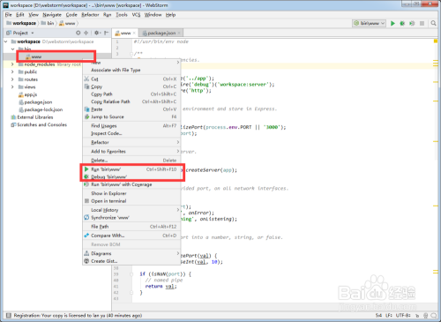This screenshot has height=322, width=441.
Task: Click the gray Stop button in toolbar
Action: point(422,23)
